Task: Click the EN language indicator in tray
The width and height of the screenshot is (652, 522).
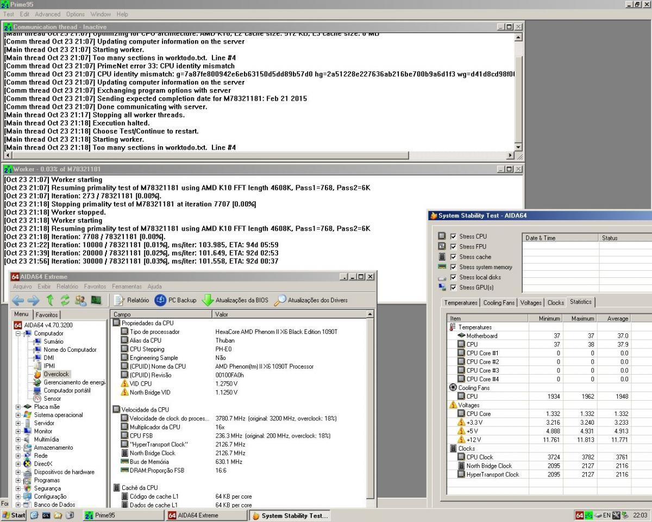Action: pos(608,515)
